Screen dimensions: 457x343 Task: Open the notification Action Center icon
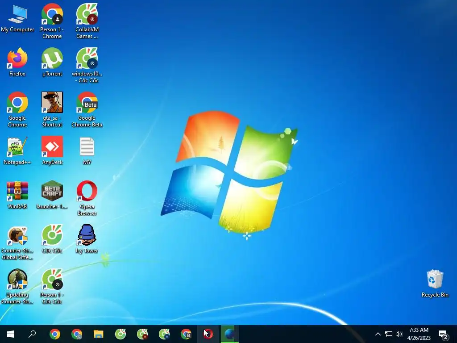tap(443, 334)
